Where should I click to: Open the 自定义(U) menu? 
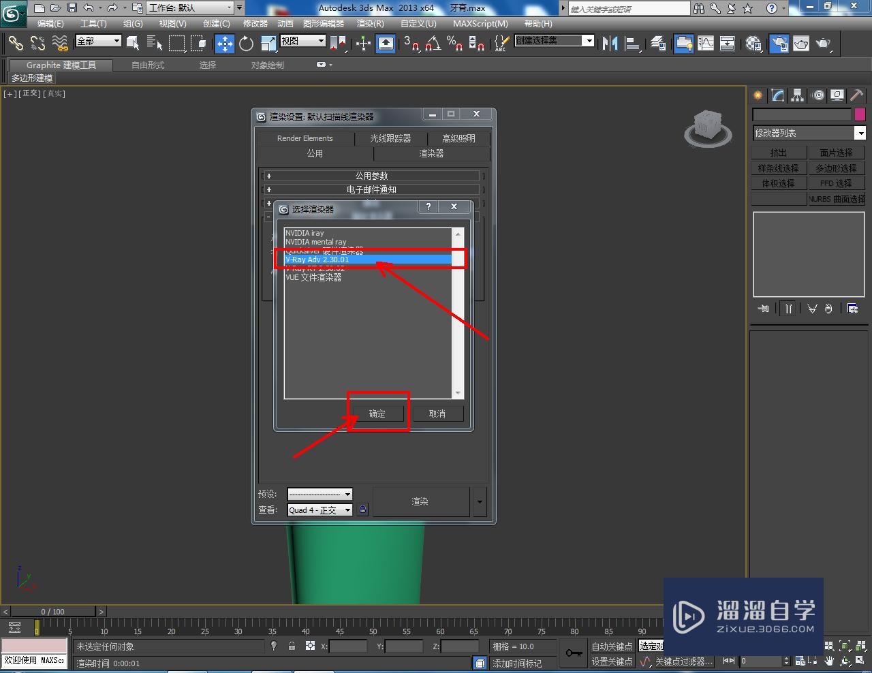(418, 23)
